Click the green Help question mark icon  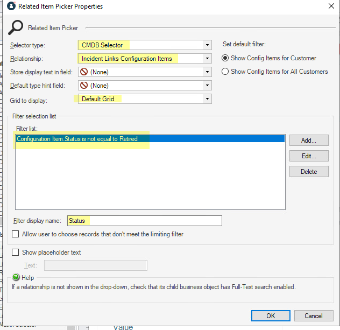(x=16, y=277)
